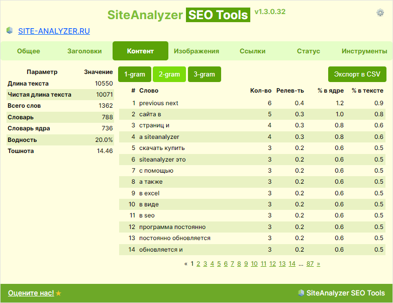Go to results page 13
Screen dimensions: 393x303
[282, 264]
